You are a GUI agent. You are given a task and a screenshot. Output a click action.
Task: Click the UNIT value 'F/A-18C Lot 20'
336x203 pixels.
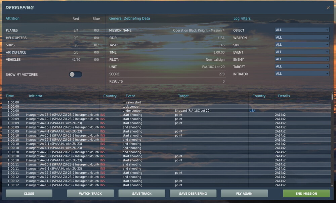coord(213,67)
